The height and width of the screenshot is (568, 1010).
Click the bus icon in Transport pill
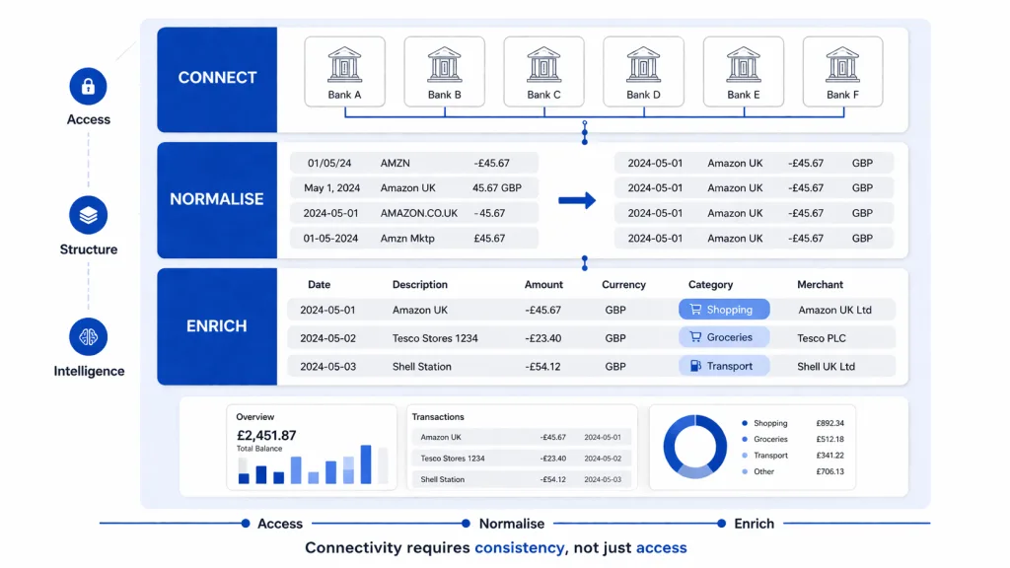click(695, 365)
